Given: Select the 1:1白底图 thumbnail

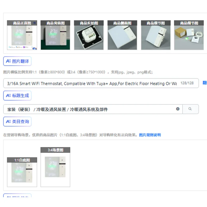Looking at the screenshot, I should click(x=22, y=172).
